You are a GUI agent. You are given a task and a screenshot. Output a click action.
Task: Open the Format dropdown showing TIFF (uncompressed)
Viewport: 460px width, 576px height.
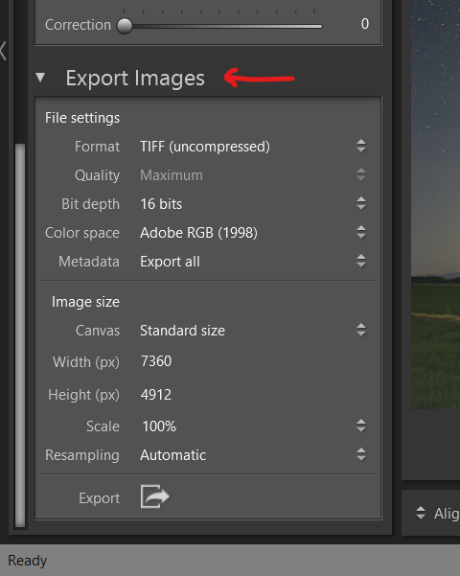pyautogui.click(x=253, y=147)
